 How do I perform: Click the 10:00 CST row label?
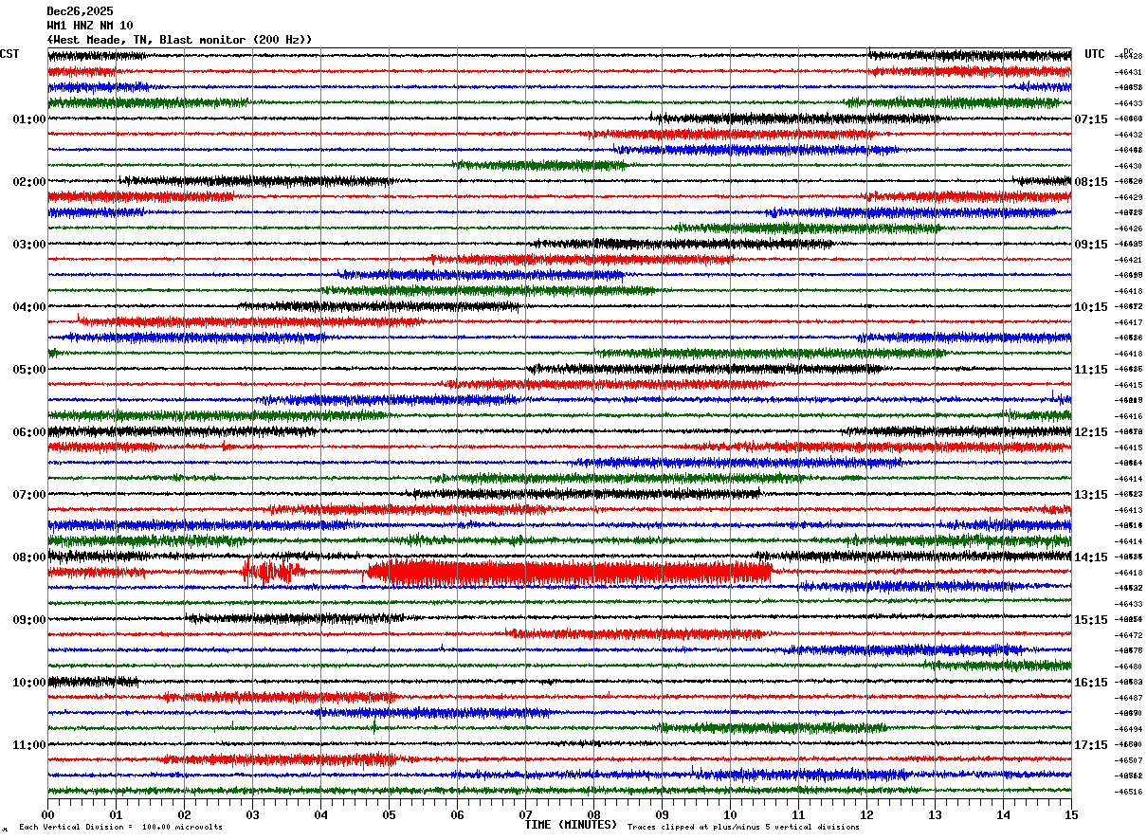click(29, 683)
